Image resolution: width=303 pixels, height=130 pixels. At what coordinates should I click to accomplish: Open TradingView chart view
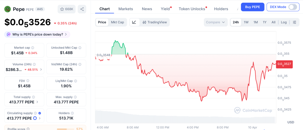tap(154, 22)
